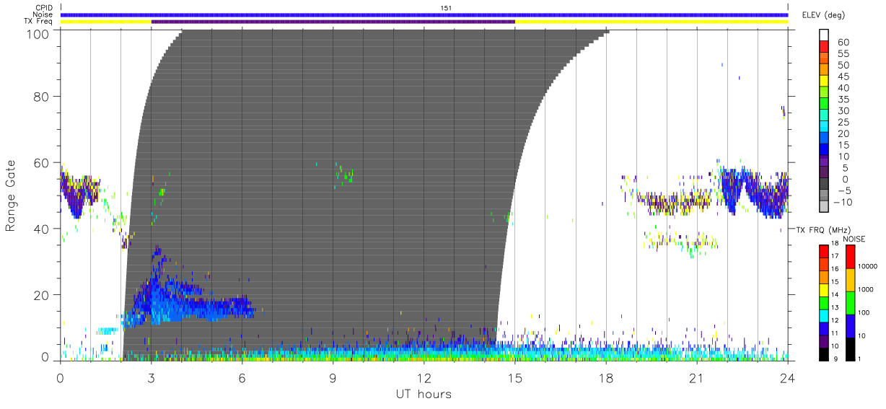Click NOISE colorbar label 100
886x409 pixels.
[x=864, y=313]
